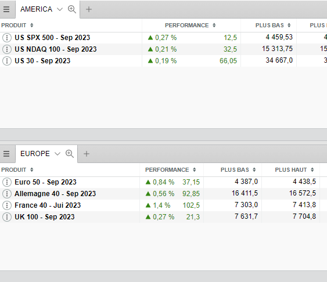The height and width of the screenshot is (282, 327).
Task: Select US SPX 500 - Sep 2023 row
Action: pos(164,38)
